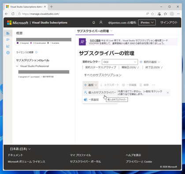Screen dimensions: 185x174
Task: Collapse the Visual Studio Professional level
Action: 17,66
